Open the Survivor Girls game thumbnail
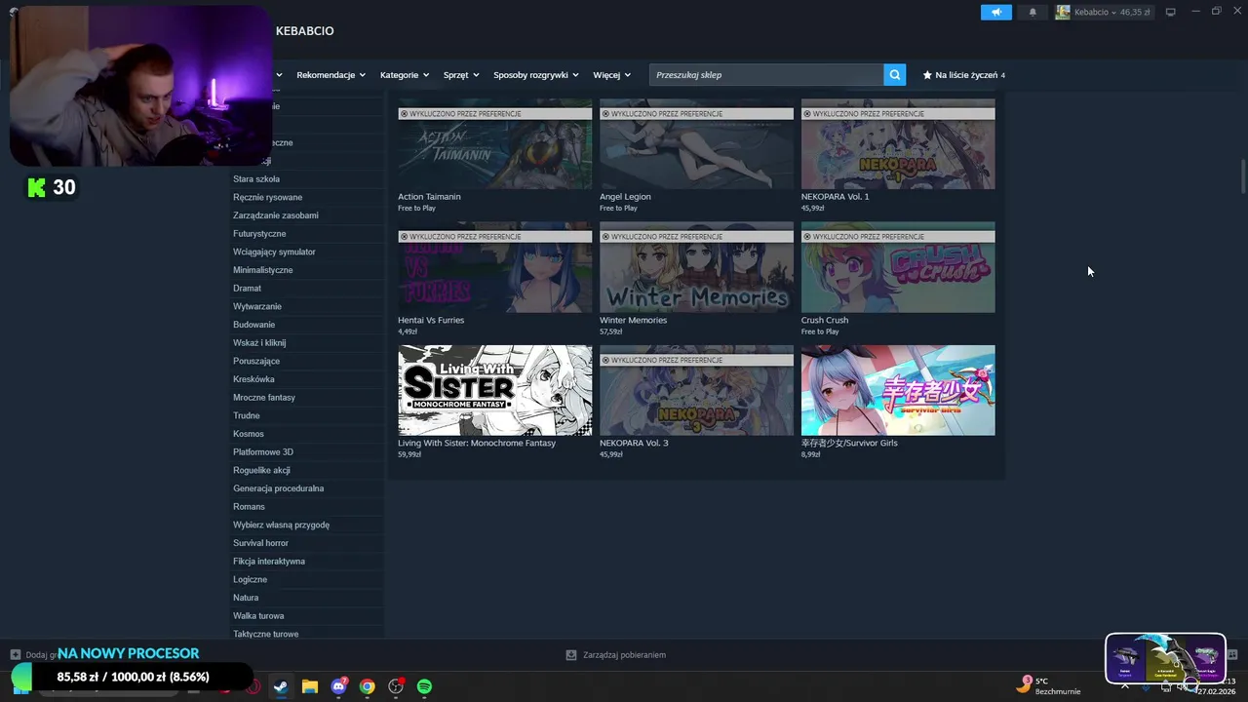 point(898,390)
